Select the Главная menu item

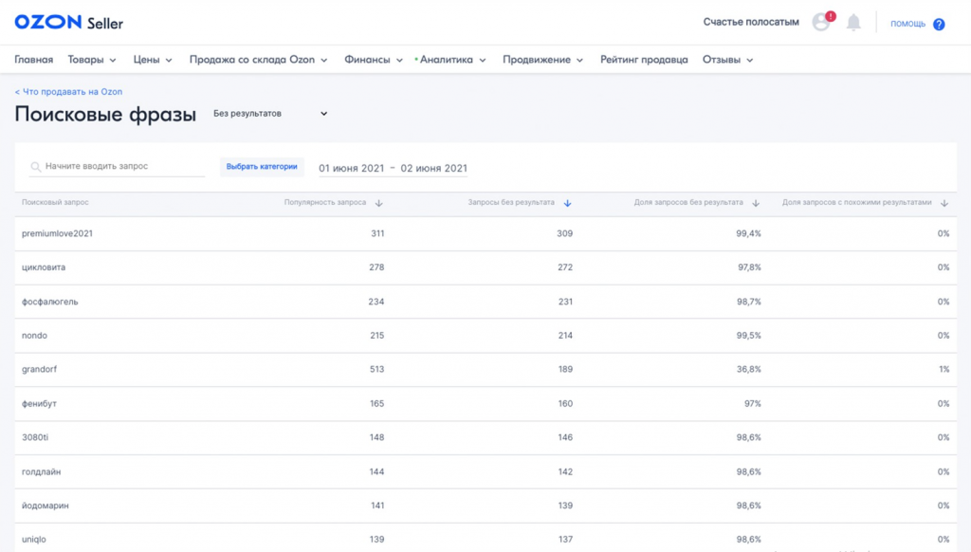point(33,58)
